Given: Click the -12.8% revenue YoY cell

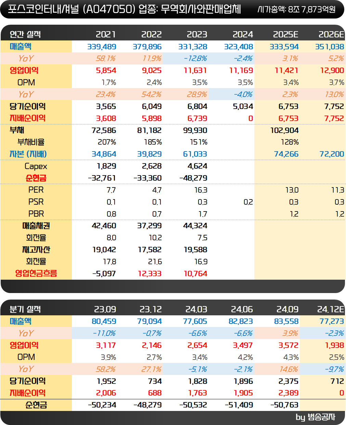Looking at the screenshot, I should 195,59.
